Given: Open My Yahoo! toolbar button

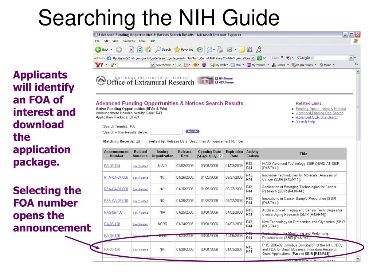Looking at the screenshot, I should tap(256, 65).
